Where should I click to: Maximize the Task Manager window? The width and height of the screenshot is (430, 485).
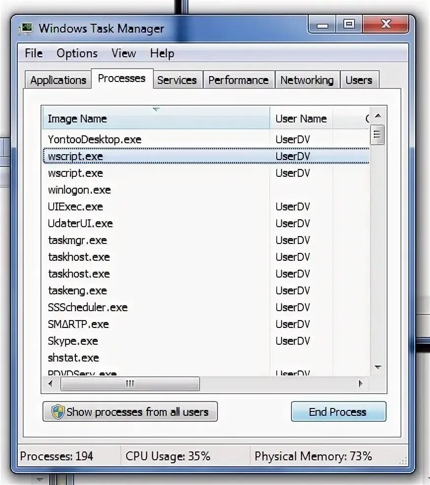349,24
